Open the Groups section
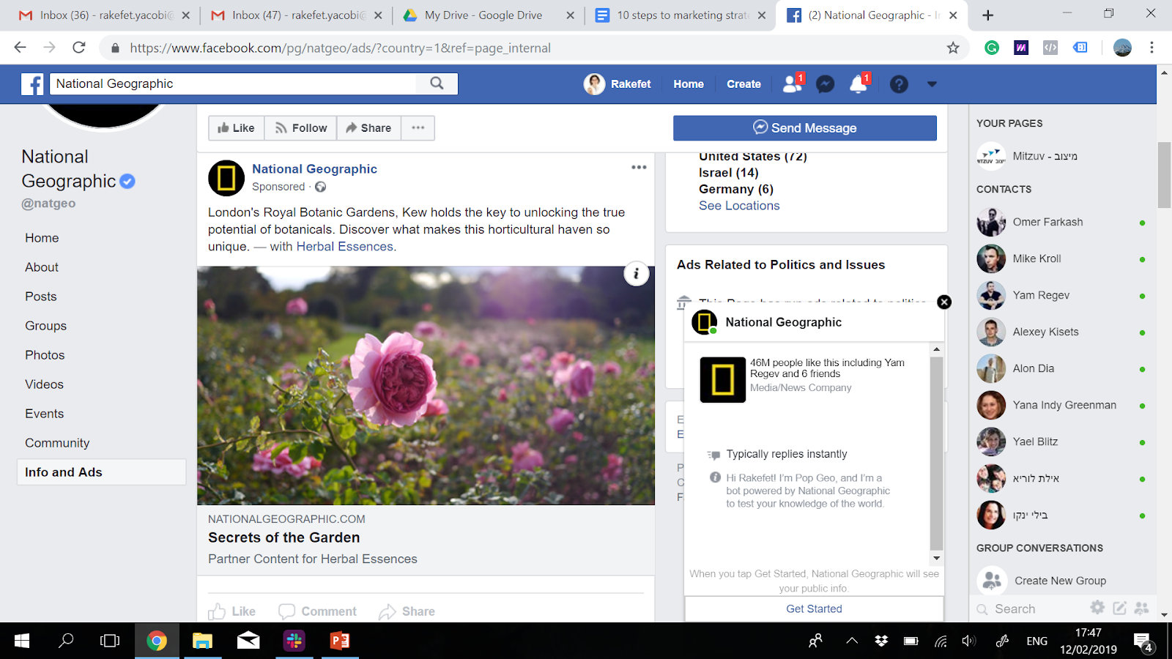The height and width of the screenshot is (659, 1172). [x=45, y=326]
